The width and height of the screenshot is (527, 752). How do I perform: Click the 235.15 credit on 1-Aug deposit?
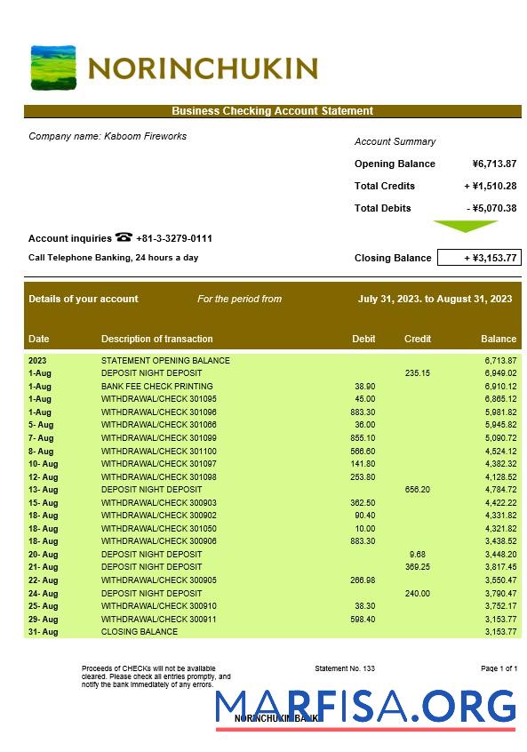click(x=417, y=372)
